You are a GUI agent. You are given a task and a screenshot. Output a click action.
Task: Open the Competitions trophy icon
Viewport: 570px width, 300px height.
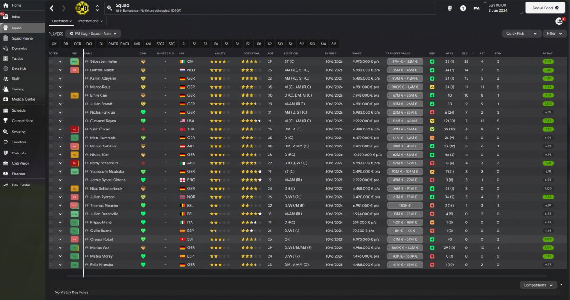click(5, 121)
